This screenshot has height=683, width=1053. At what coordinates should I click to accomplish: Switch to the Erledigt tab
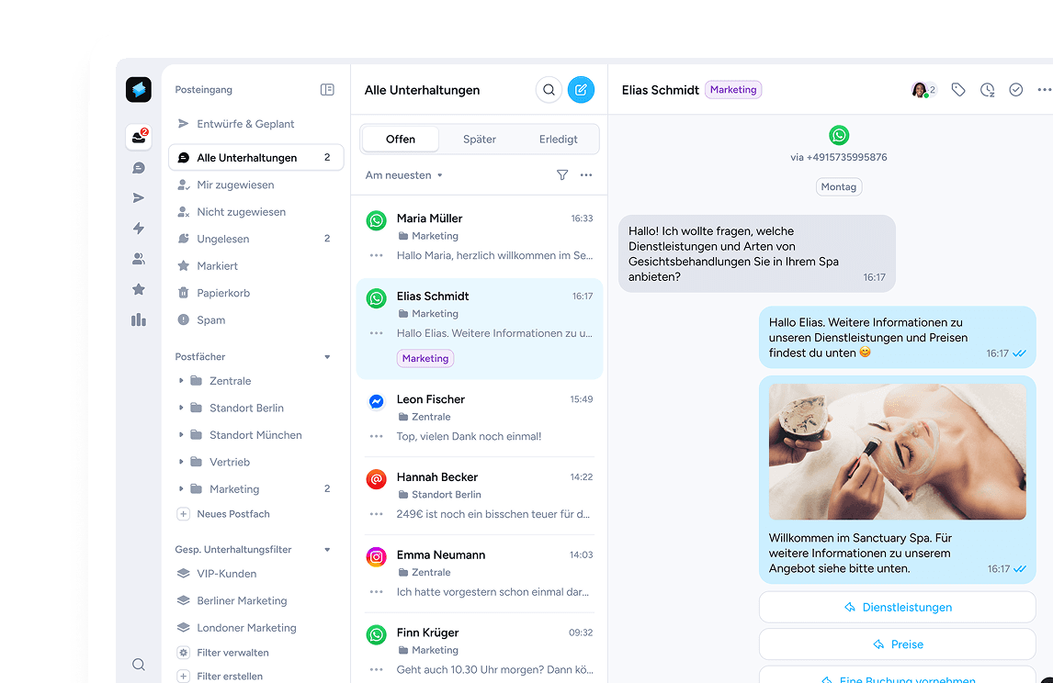[559, 140]
